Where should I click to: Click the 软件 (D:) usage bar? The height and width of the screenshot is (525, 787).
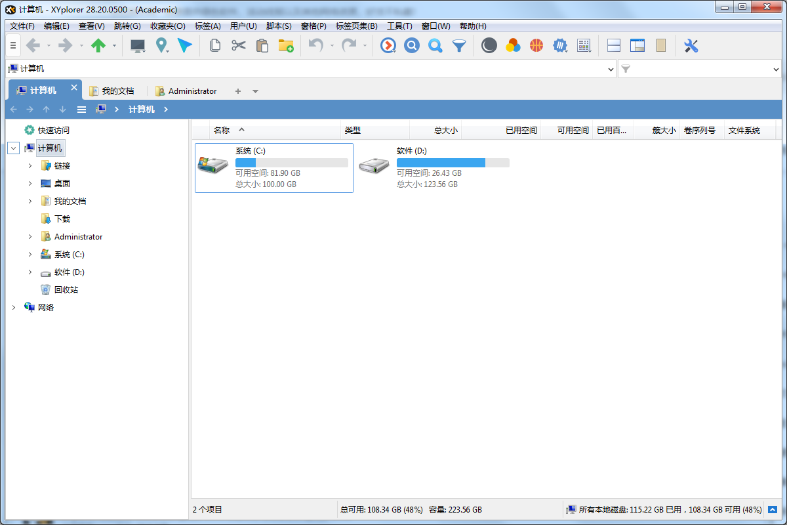click(453, 163)
